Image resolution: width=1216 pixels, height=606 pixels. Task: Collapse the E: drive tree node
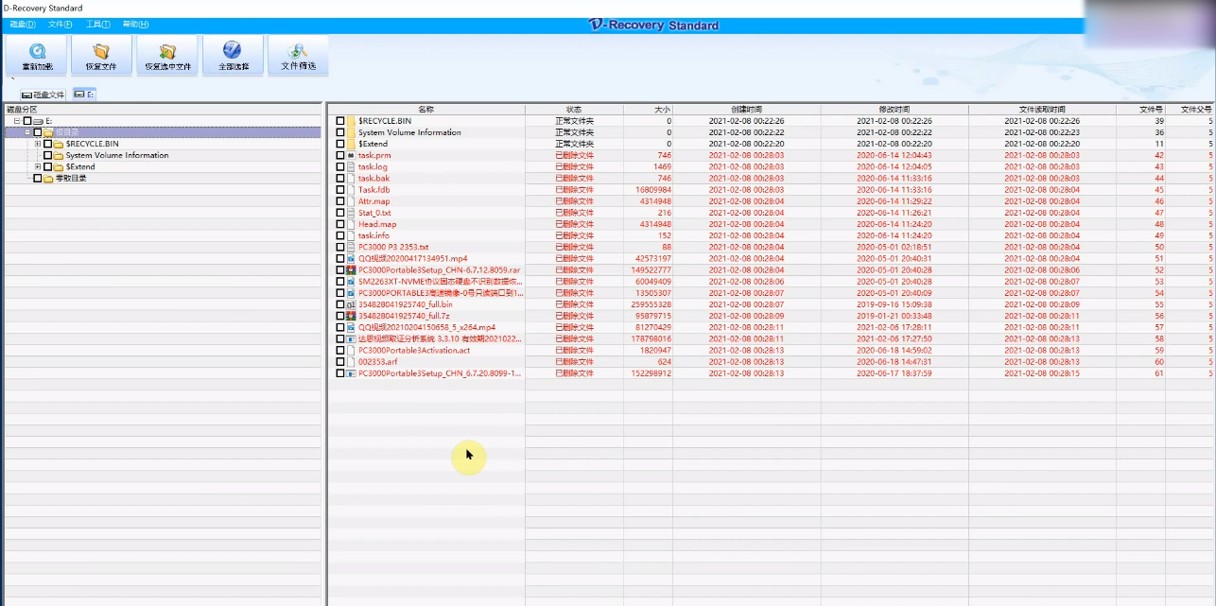point(17,121)
